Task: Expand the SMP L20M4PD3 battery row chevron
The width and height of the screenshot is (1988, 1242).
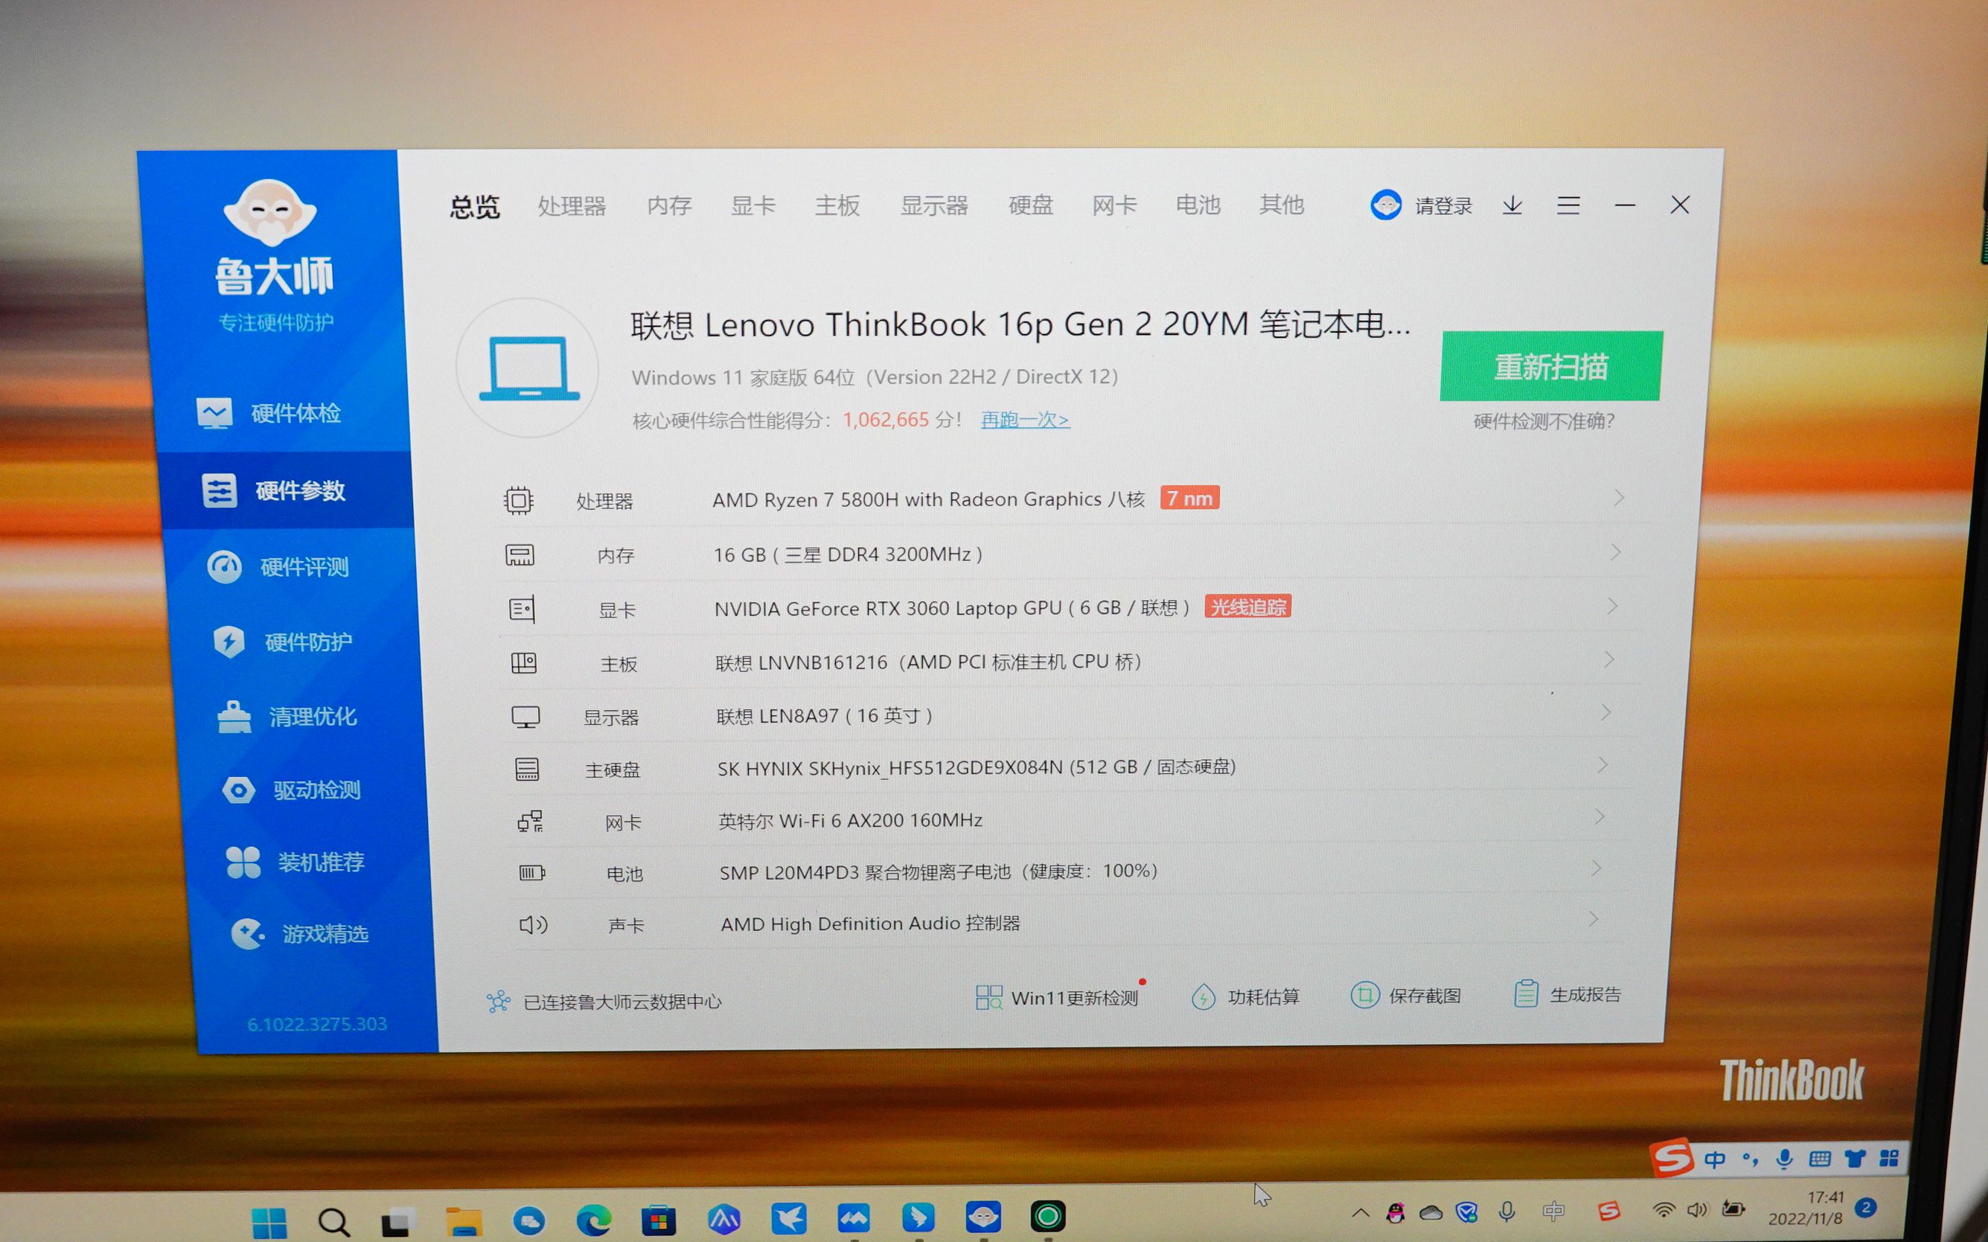Action: click(1595, 868)
